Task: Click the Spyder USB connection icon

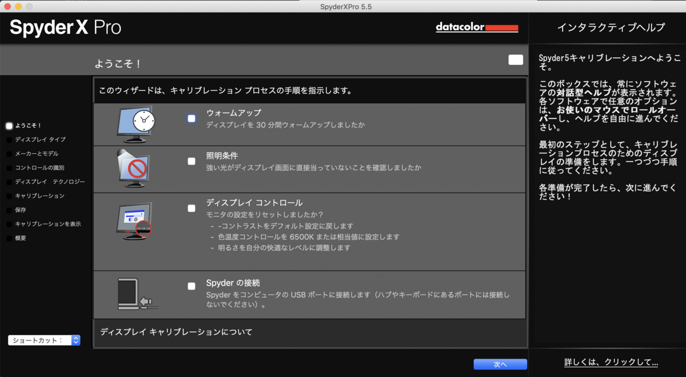Action: tap(137, 294)
